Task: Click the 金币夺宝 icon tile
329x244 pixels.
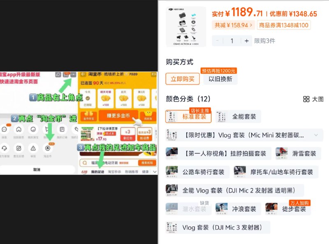Action: coord(89,116)
